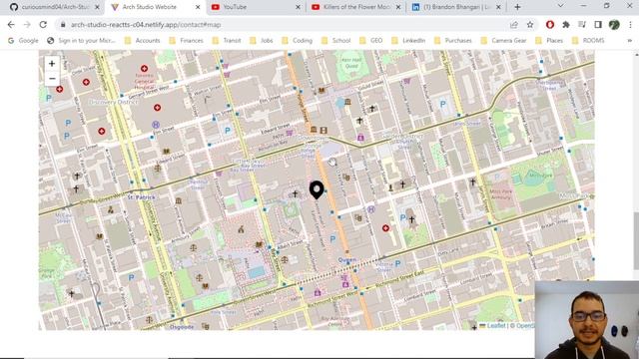
Task: Open the media control icon in toolbar
Action: [581, 25]
